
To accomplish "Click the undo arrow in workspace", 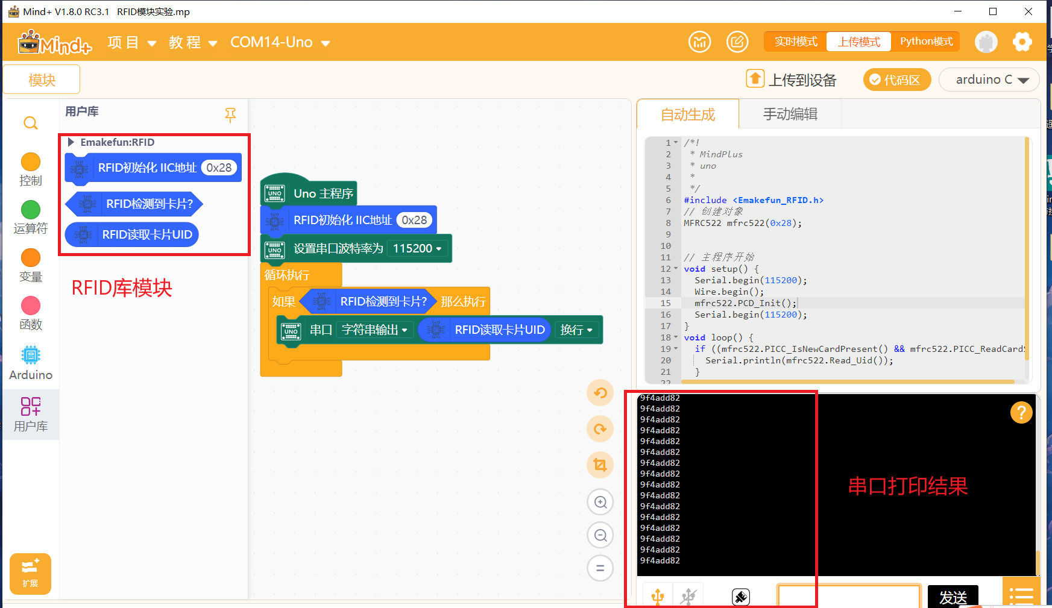I will pos(600,393).
